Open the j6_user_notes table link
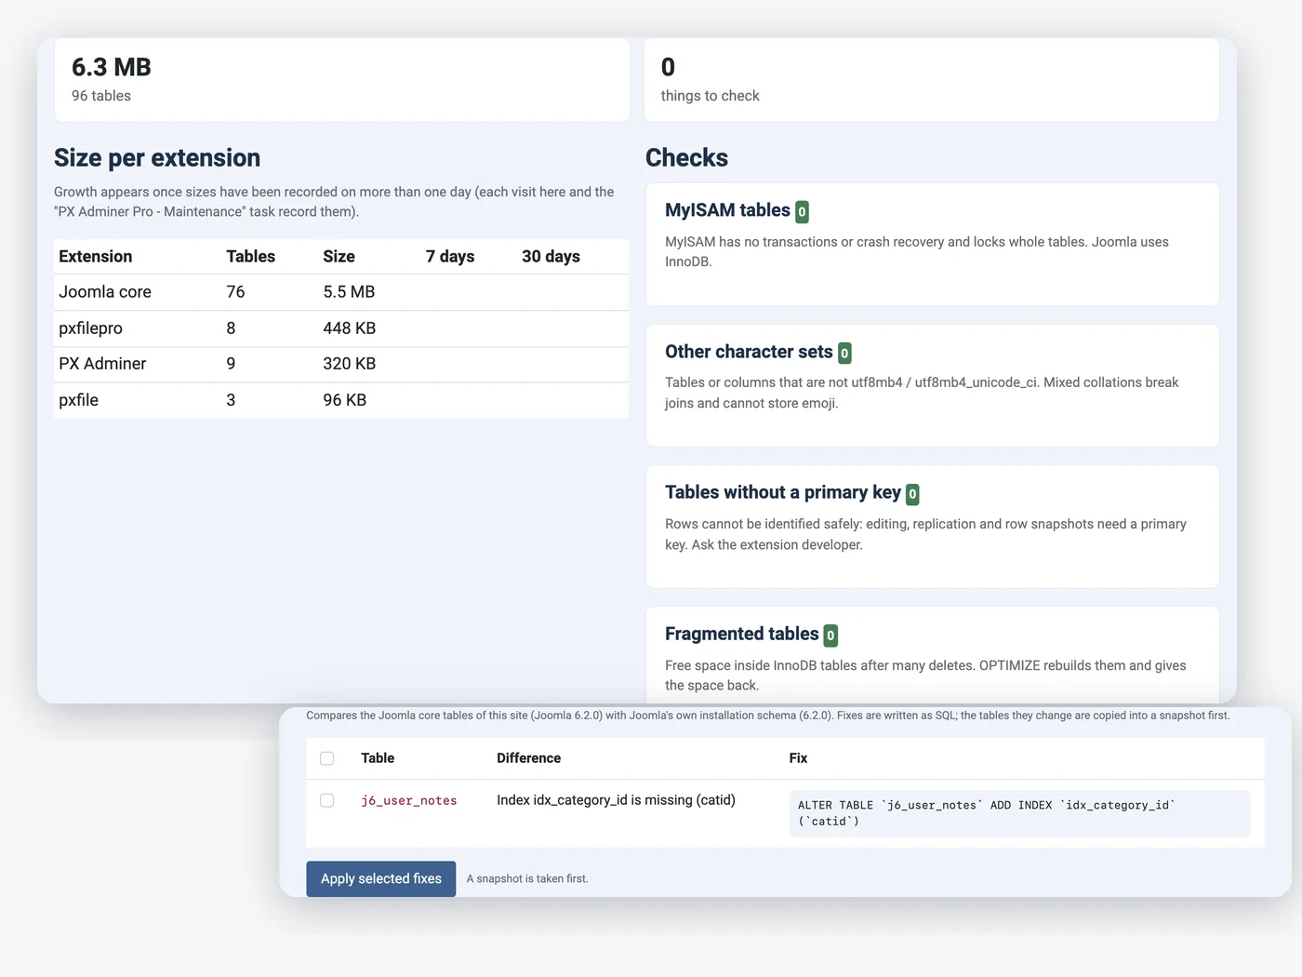The width and height of the screenshot is (1302, 977). (x=409, y=800)
